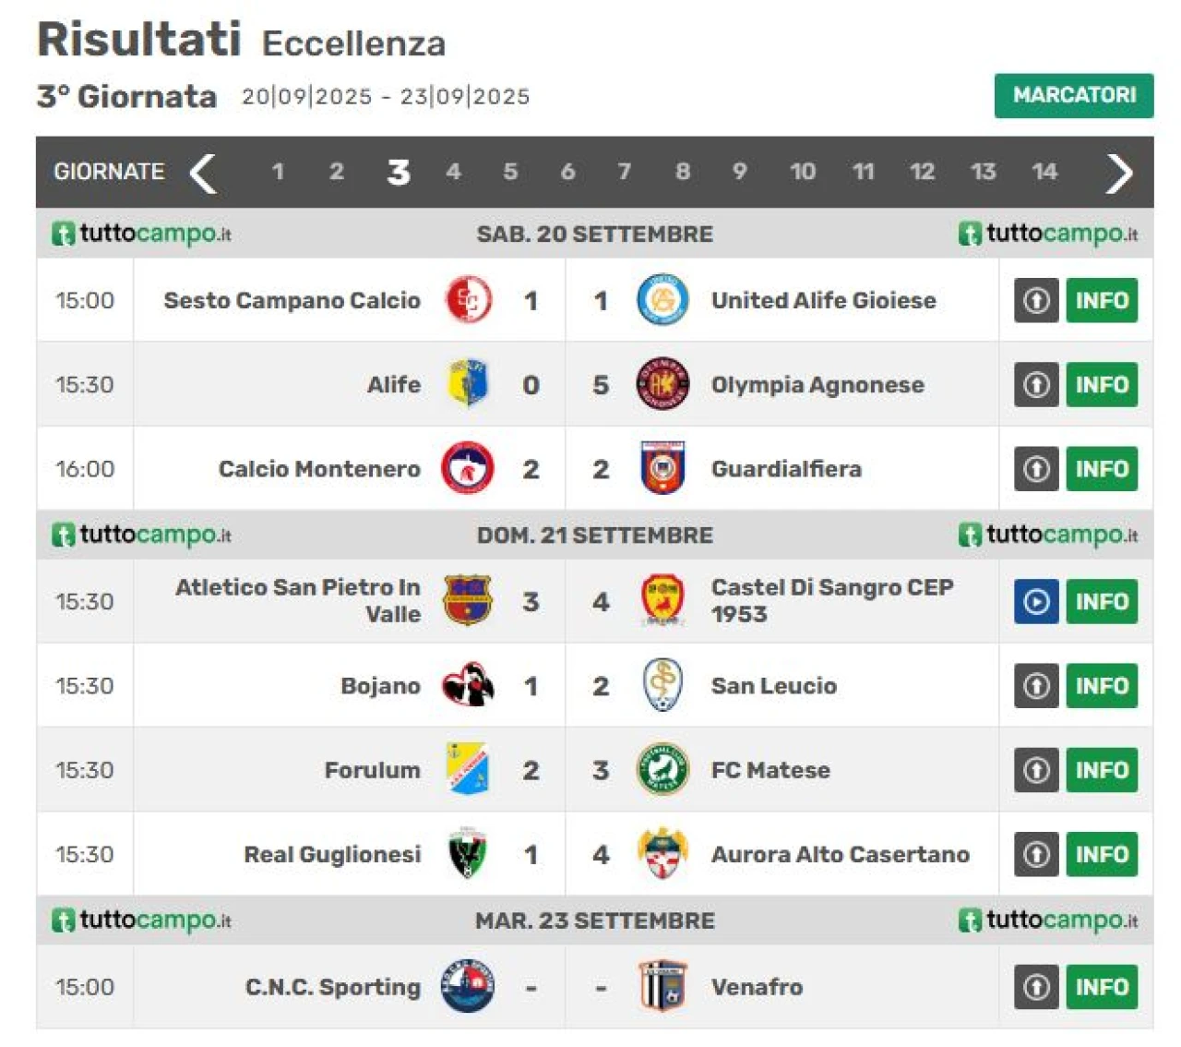The width and height of the screenshot is (1181, 1047).
Task: Click the C.N.C. Sporting team badge
Action: coord(468,986)
